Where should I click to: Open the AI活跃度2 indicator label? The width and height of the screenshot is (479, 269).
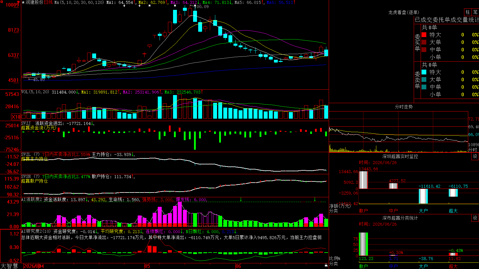[32, 200]
